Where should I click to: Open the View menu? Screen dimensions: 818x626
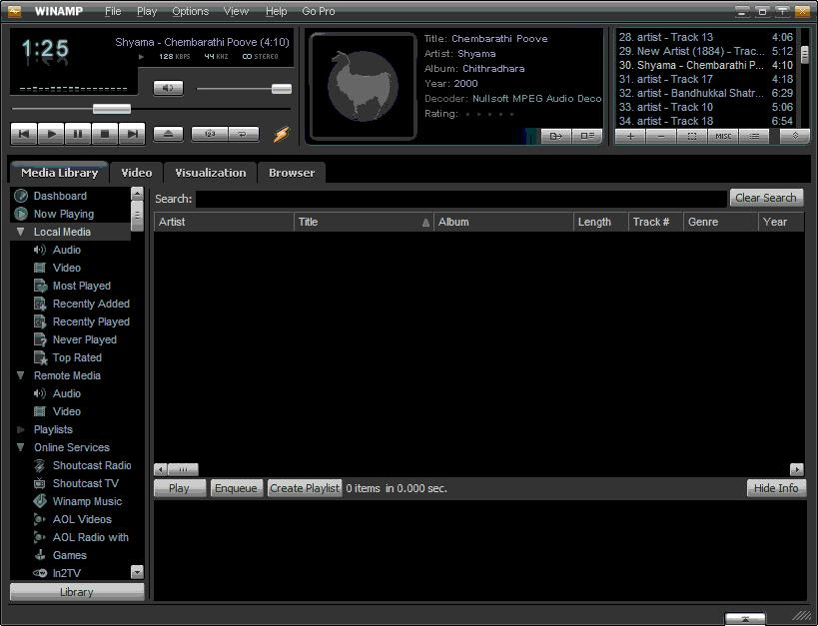[236, 11]
